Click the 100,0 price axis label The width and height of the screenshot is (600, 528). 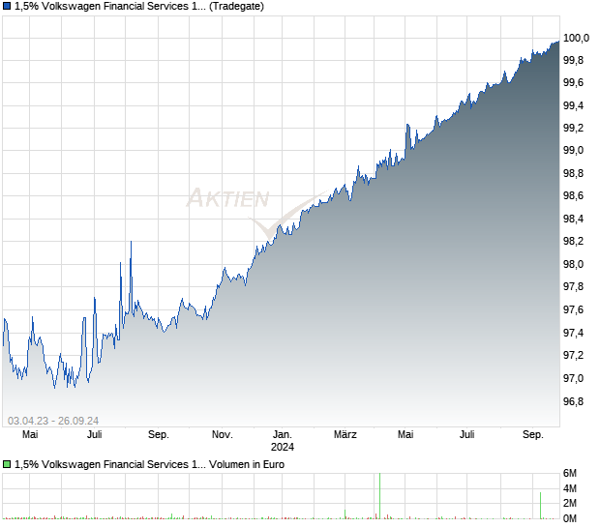[577, 38]
